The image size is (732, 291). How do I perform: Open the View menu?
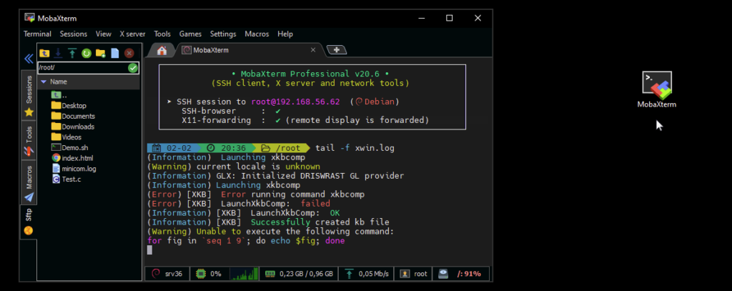pos(104,34)
